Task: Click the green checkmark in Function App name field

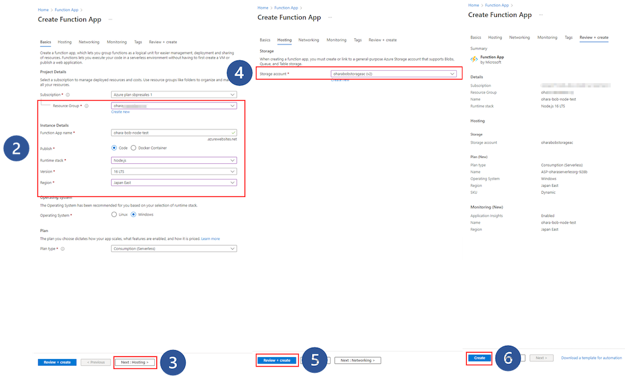Action: 233,133
